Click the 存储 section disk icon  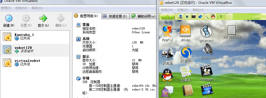[x=78, y=78]
